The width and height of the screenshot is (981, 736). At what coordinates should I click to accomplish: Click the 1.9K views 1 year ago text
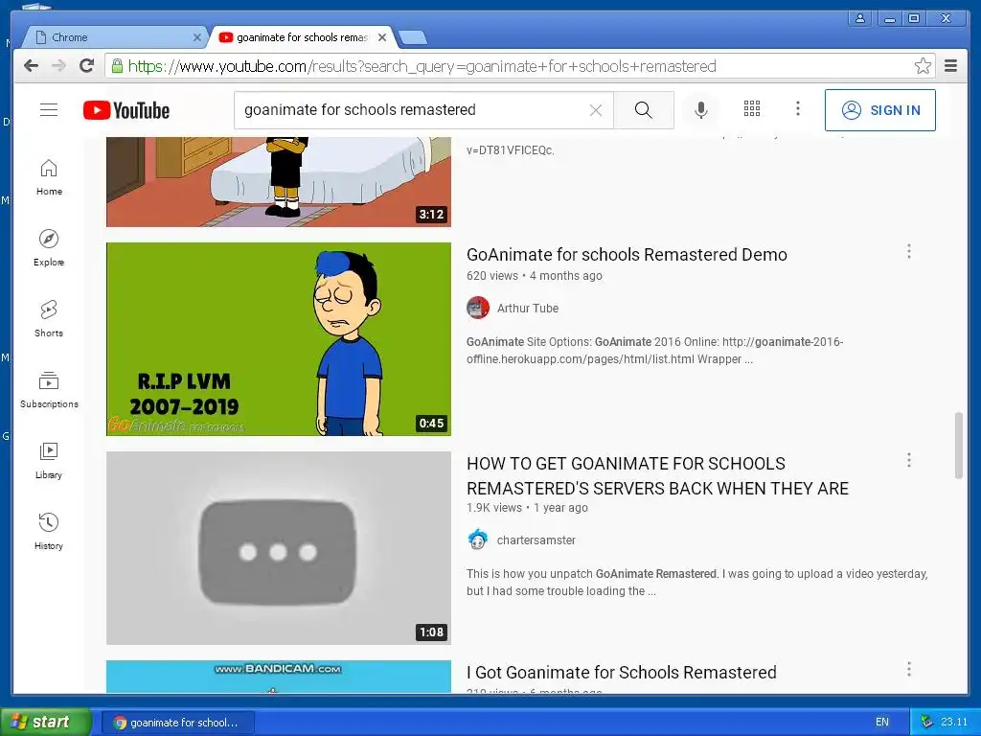click(x=528, y=508)
